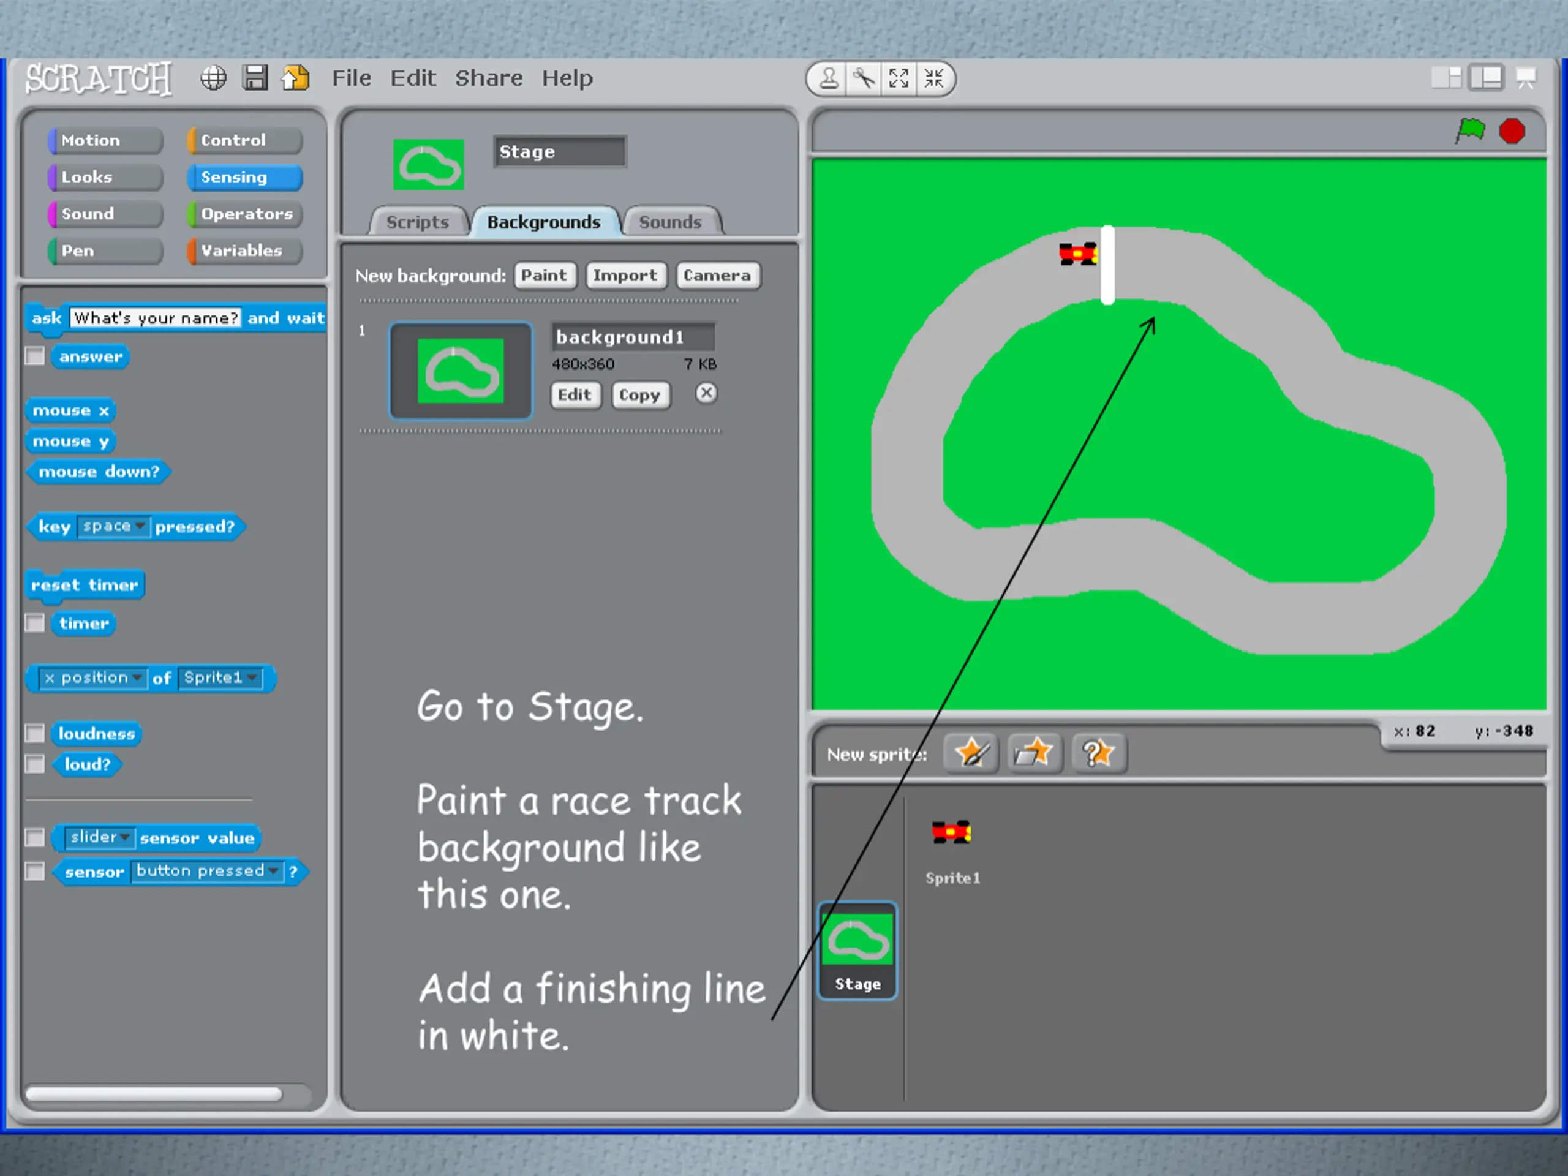The image size is (1568, 1176).
Task: Select the duplicate stamp tool
Action: pyautogui.click(x=829, y=78)
